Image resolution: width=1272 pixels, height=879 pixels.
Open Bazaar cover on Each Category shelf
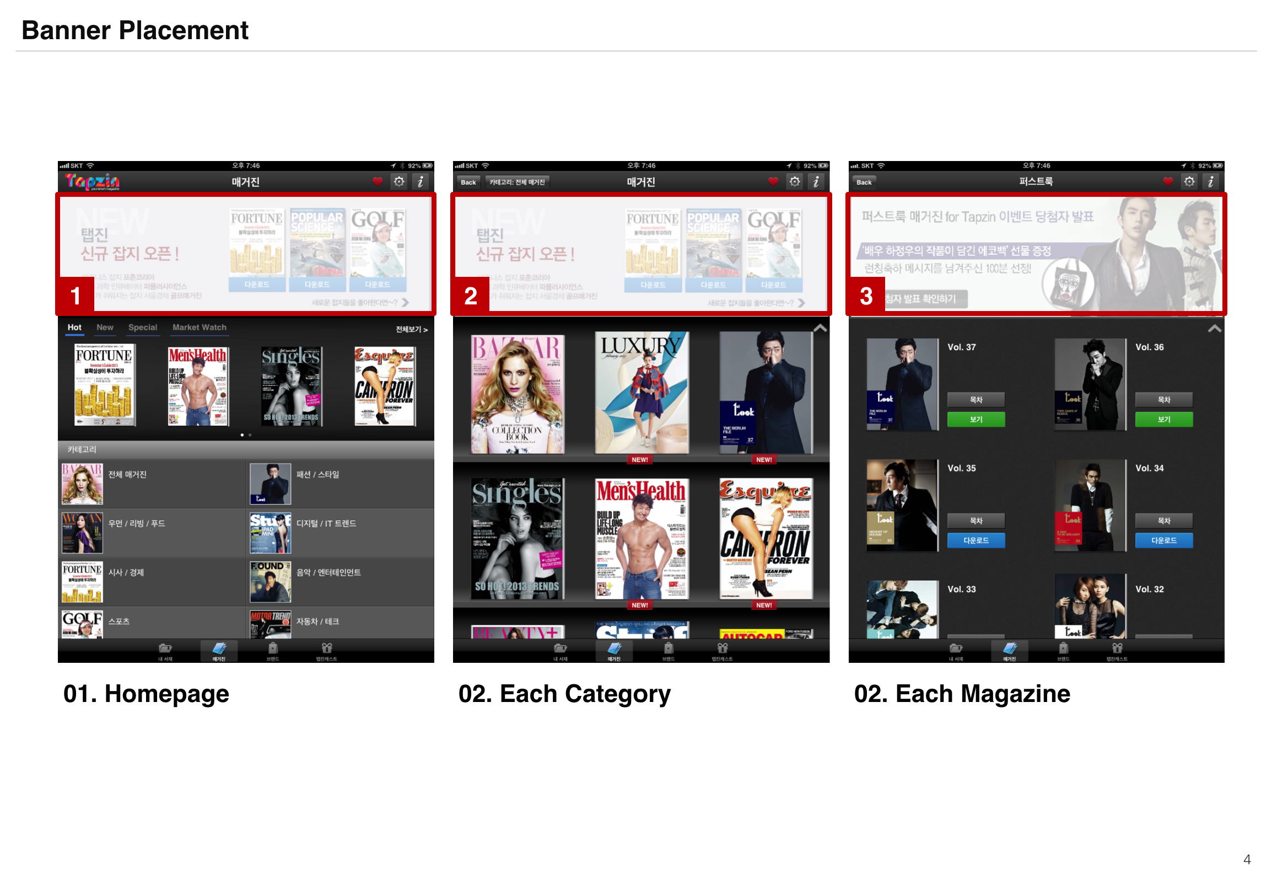point(518,394)
